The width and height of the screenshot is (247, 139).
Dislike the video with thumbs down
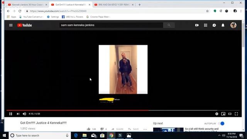(x=102, y=129)
